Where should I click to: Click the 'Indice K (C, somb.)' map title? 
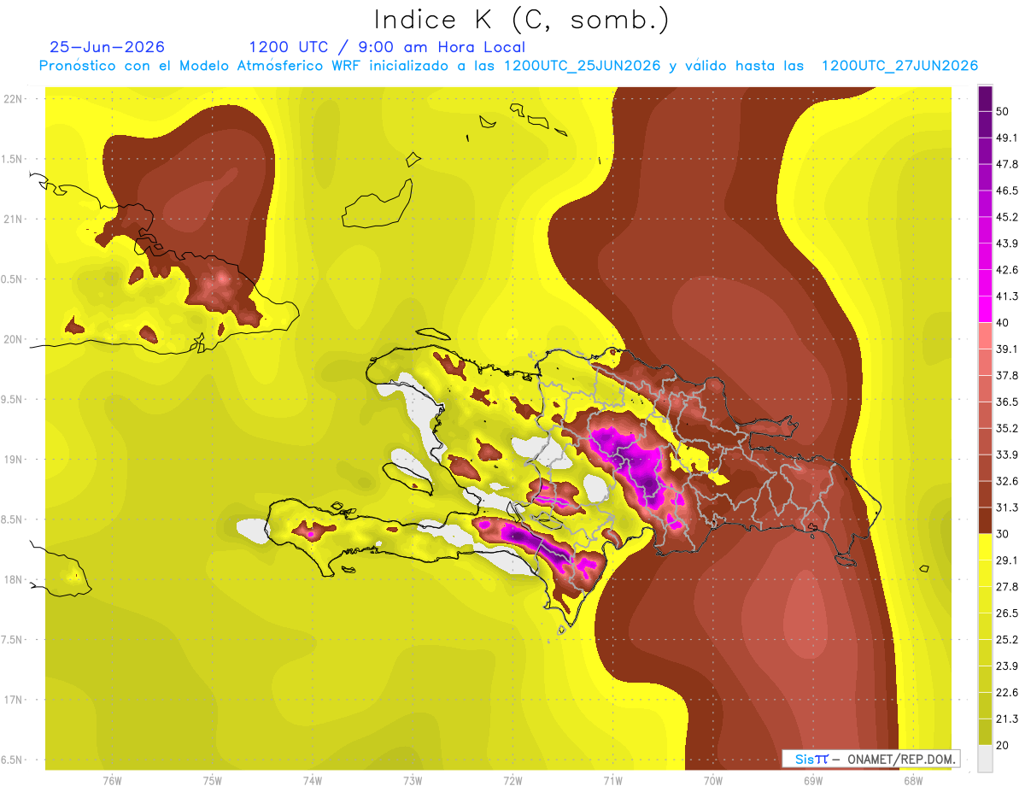click(521, 20)
